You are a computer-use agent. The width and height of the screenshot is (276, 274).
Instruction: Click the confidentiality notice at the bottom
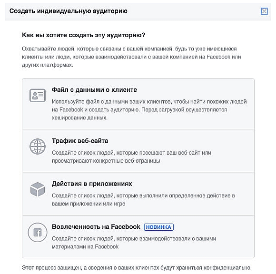coord(137,268)
